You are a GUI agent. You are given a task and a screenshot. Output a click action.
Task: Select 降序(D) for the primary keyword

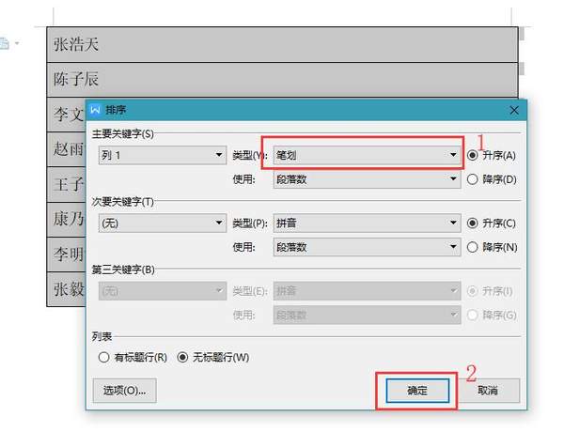pos(474,178)
